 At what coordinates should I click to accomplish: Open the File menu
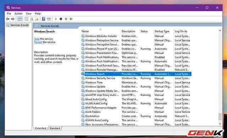(x=9, y=13)
